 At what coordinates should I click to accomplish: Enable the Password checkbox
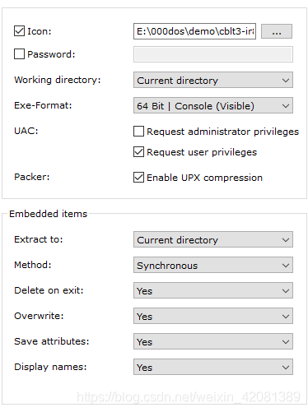(x=19, y=54)
